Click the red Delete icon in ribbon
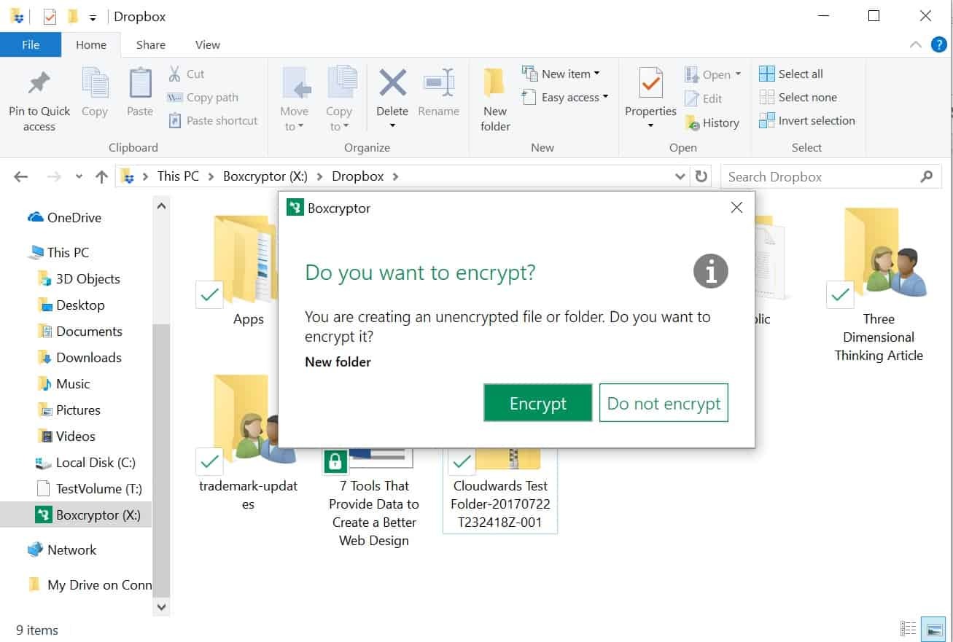This screenshot has height=642, width=953. click(x=392, y=83)
